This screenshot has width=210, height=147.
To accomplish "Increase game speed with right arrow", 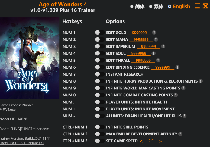I will (x=160, y=141).
